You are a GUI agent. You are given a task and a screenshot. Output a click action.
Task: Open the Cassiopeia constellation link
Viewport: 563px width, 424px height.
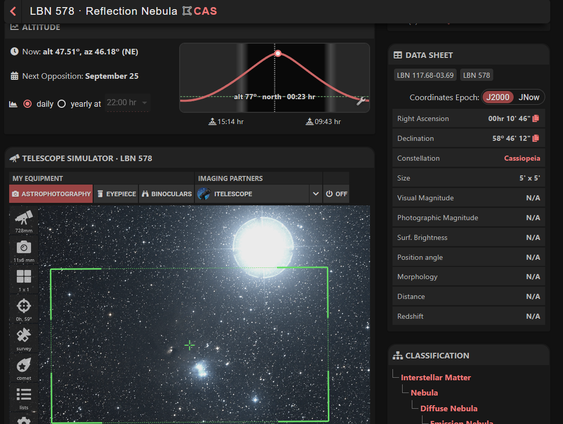tap(522, 158)
